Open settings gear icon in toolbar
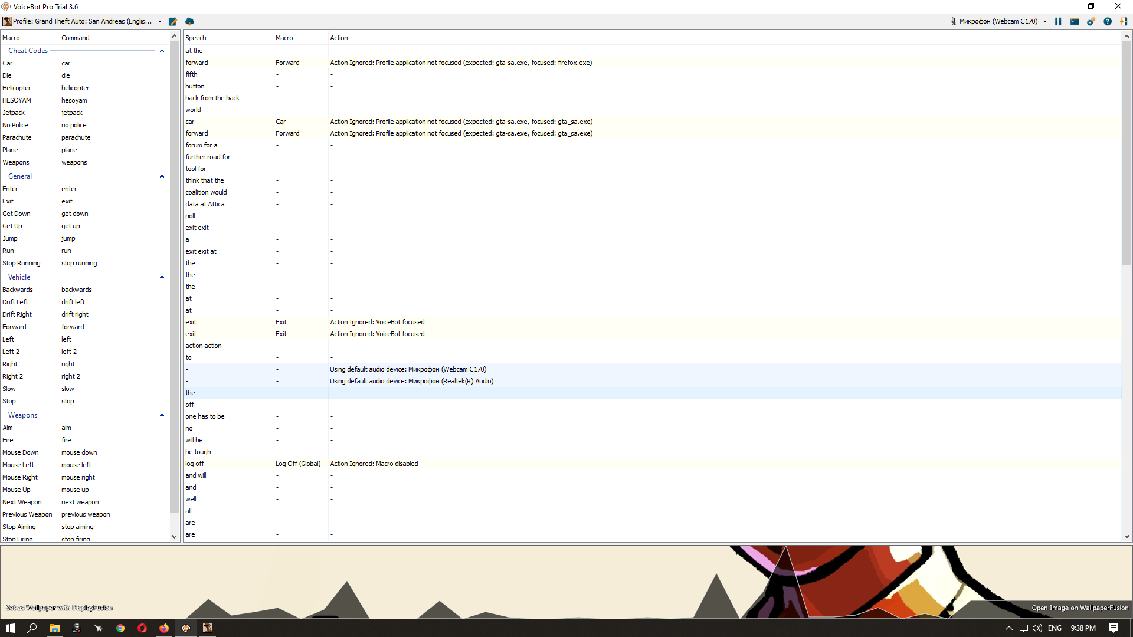The image size is (1133, 637). coord(1091,21)
